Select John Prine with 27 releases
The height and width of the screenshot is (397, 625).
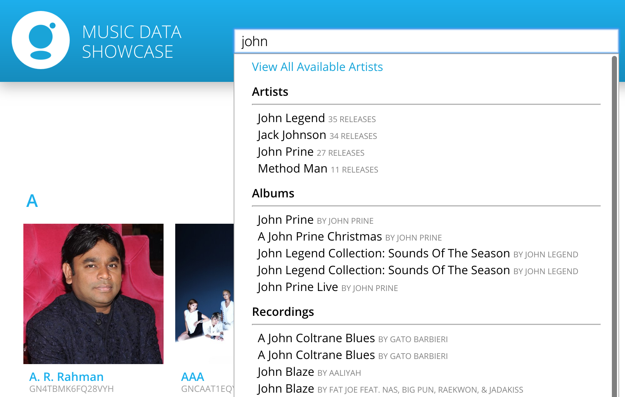point(285,152)
